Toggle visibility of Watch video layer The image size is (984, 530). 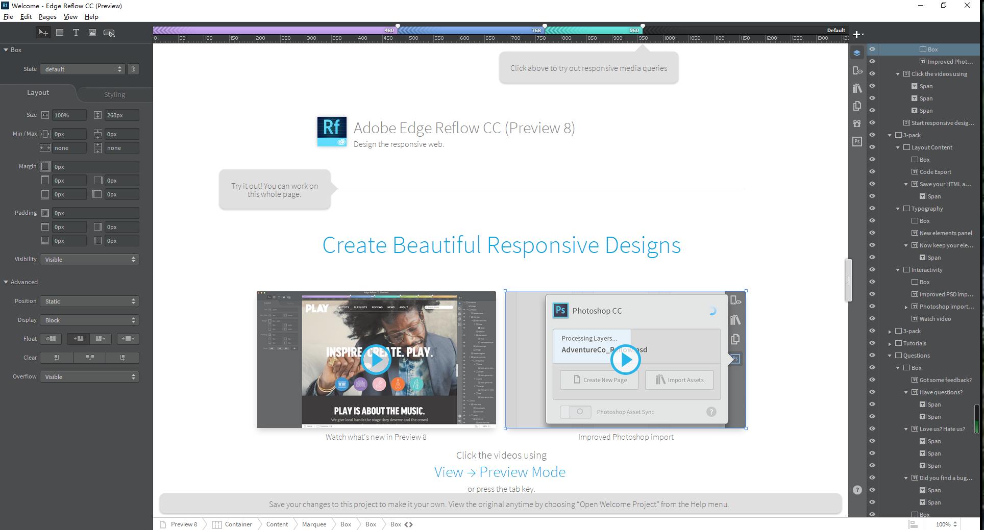tap(872, 319)
